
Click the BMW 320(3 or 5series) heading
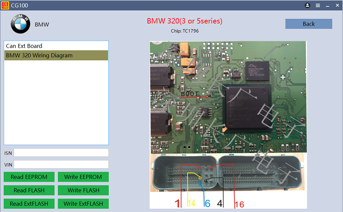[x=184, y=21]
